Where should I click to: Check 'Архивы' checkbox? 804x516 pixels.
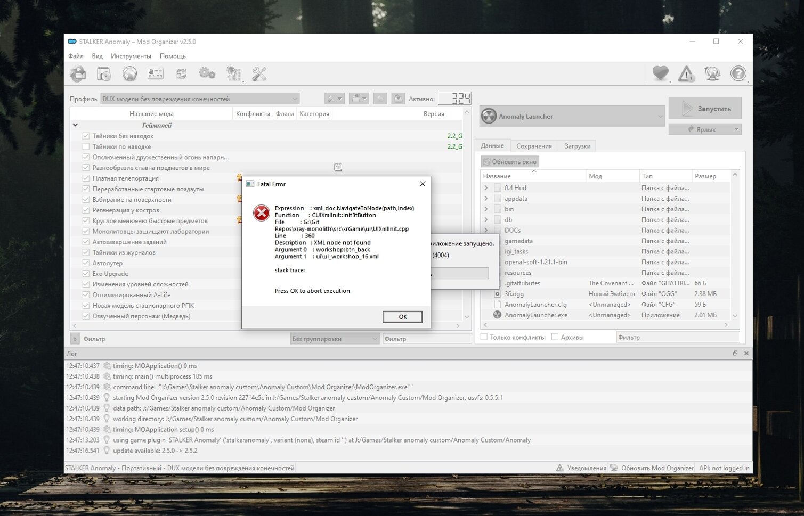pyautogui.click(x=555, y=337)
